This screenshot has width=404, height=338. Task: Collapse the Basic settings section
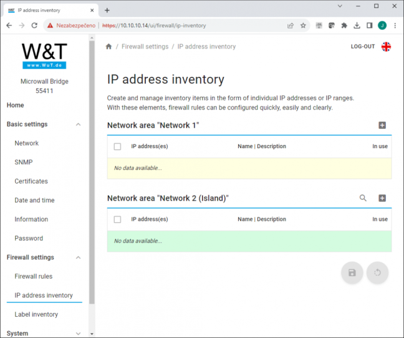(x=79, y=124)
